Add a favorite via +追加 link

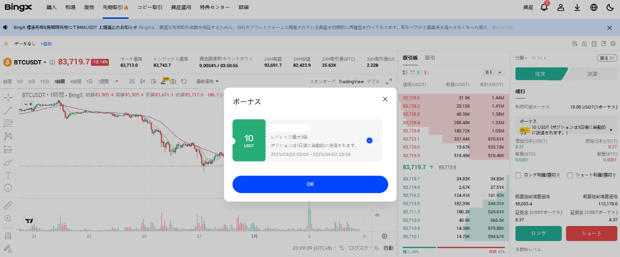coord(46,44)
